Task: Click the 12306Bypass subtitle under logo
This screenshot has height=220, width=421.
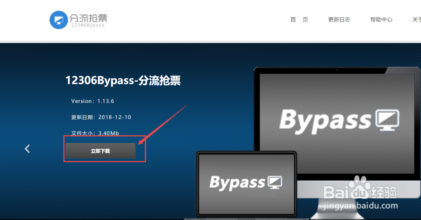Action: [x=88, y=25]
